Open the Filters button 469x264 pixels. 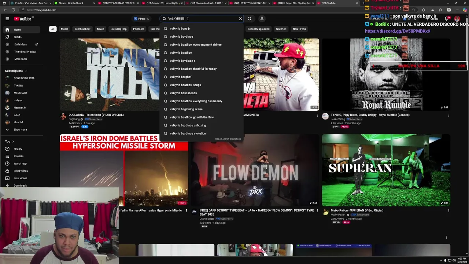[x=141, y=19]
